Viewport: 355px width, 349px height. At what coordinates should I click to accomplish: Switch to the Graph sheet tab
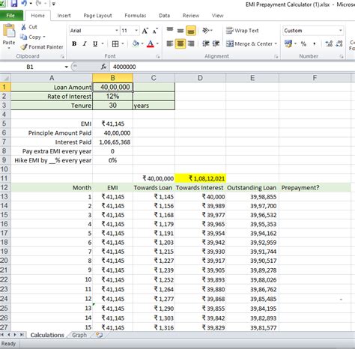click(79, 335)
